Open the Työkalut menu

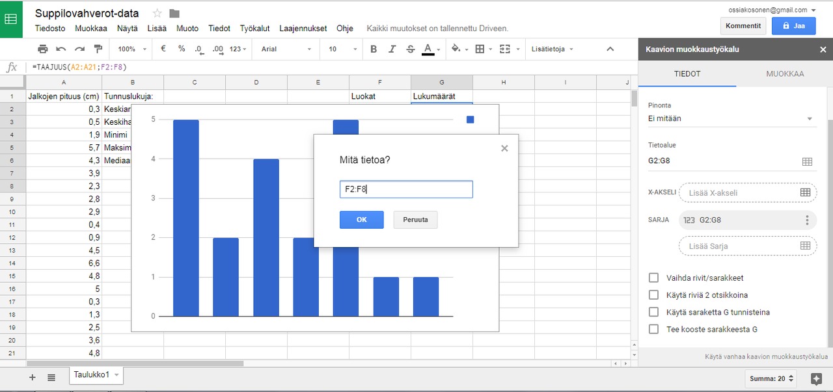255,29
